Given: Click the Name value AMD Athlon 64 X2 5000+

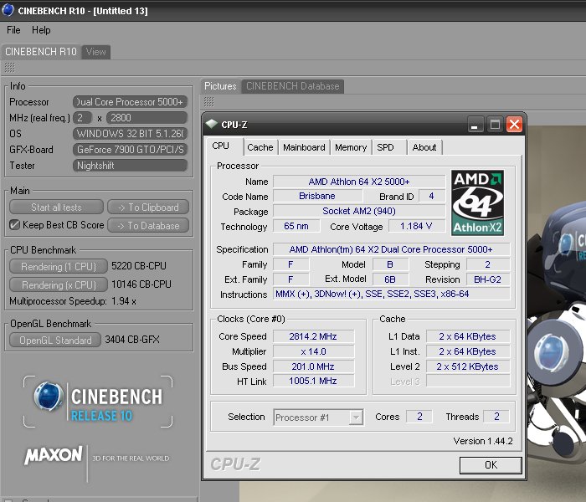Looking at the screenshot, I should click(x=359, y=182).
